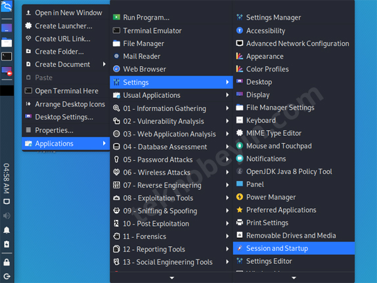Viewport: 377px width, 283px height.
Task: Open Advanced Network Configuration
Action: point(294,43)
